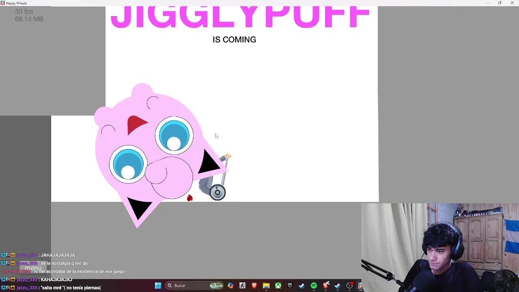Click the Happy Wheels title bar icon
This screenshot has width=519, height=292.
coord(3,3)
